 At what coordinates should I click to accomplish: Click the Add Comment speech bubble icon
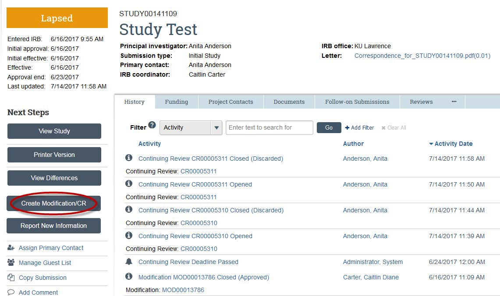coord(11,292)
